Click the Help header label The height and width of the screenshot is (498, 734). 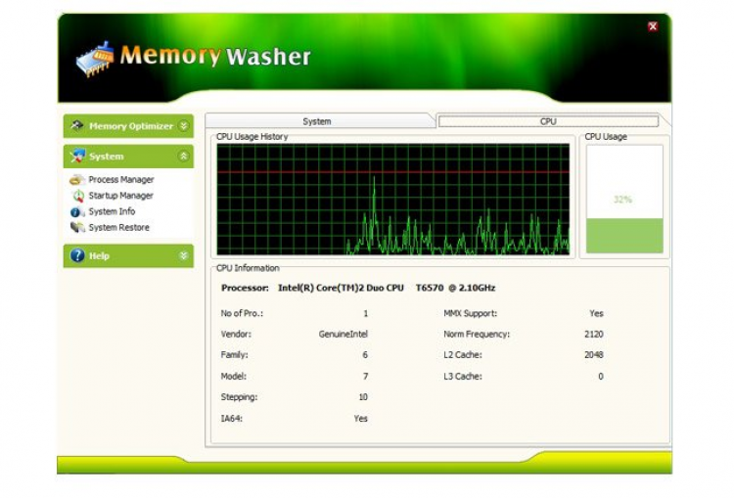click(x=99, y=256)
